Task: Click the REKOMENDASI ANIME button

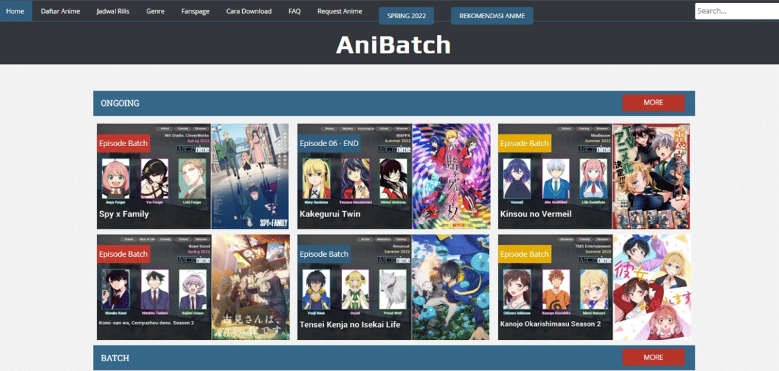Action: 492,16
